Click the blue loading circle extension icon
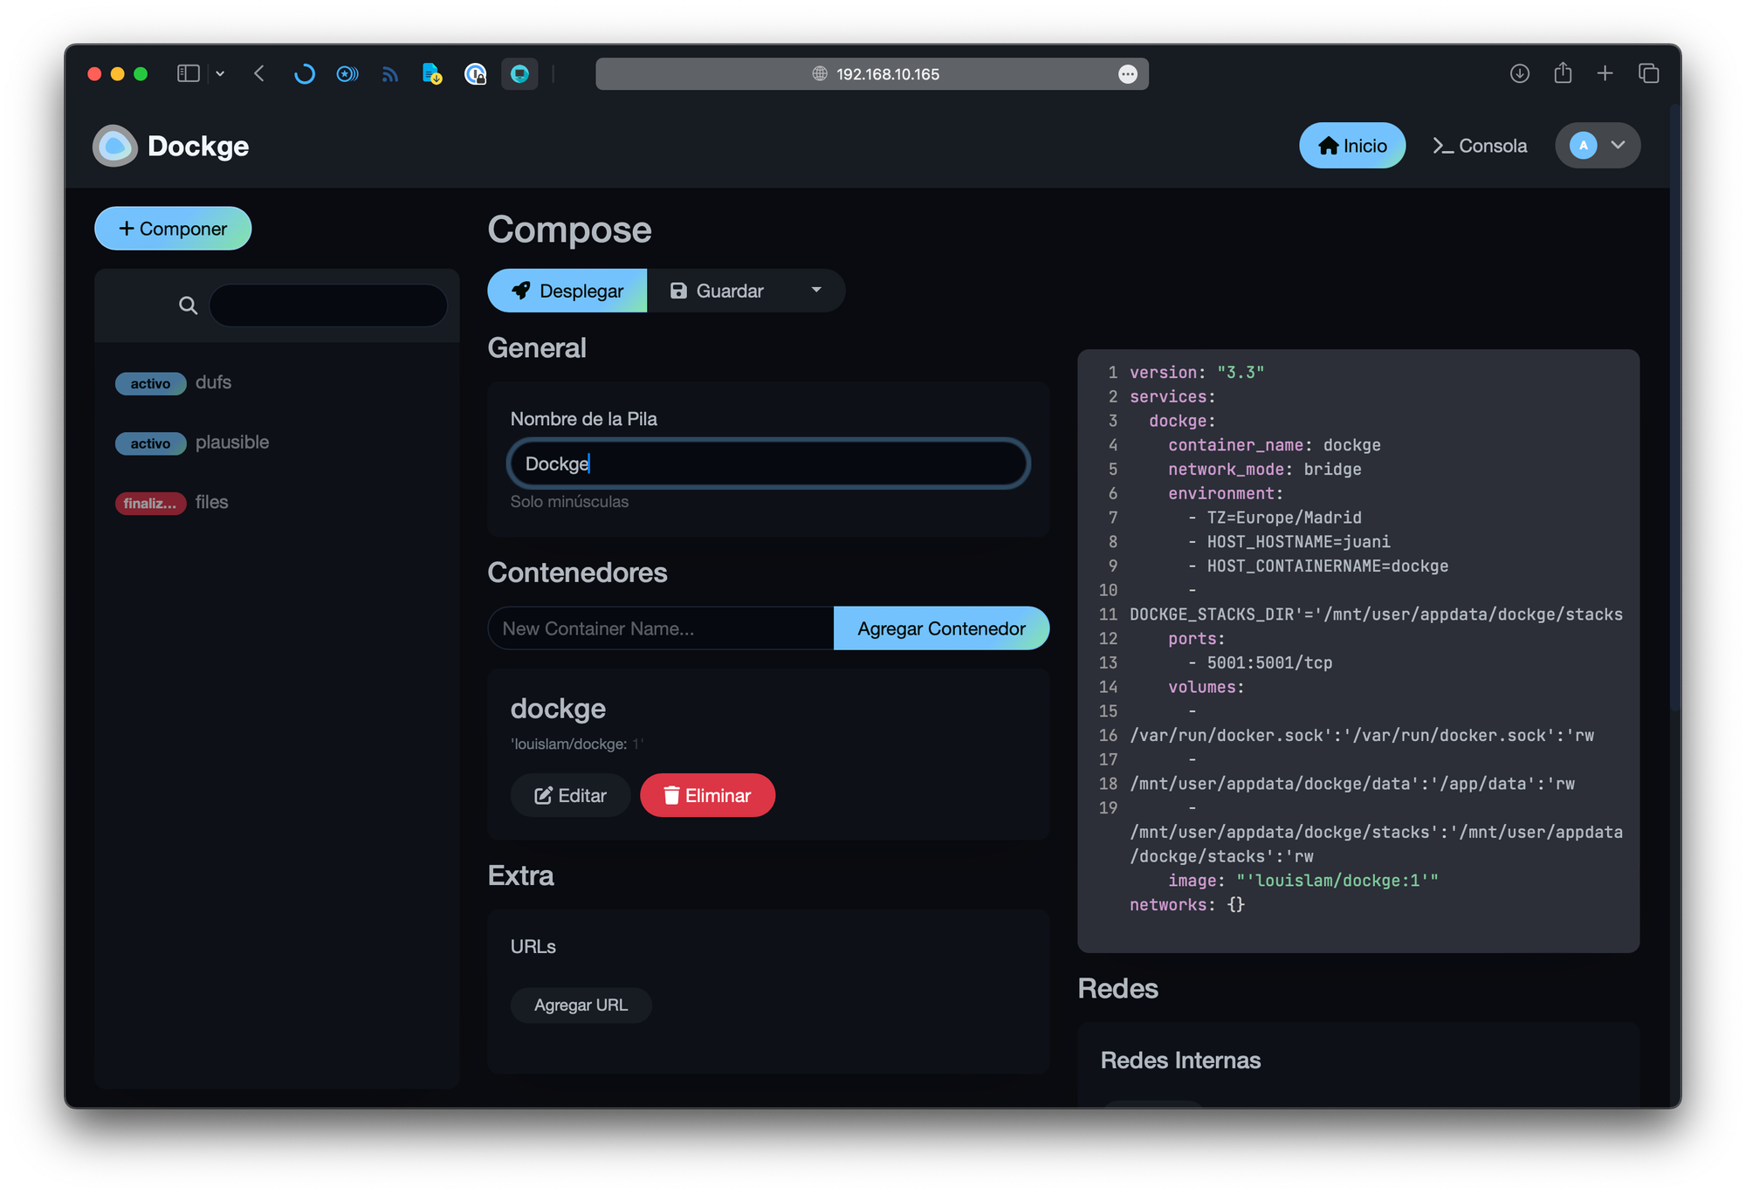Image resolution: width=1746 pixels, height=1194 pixels. pyautogui.click(x=304, y=74)
